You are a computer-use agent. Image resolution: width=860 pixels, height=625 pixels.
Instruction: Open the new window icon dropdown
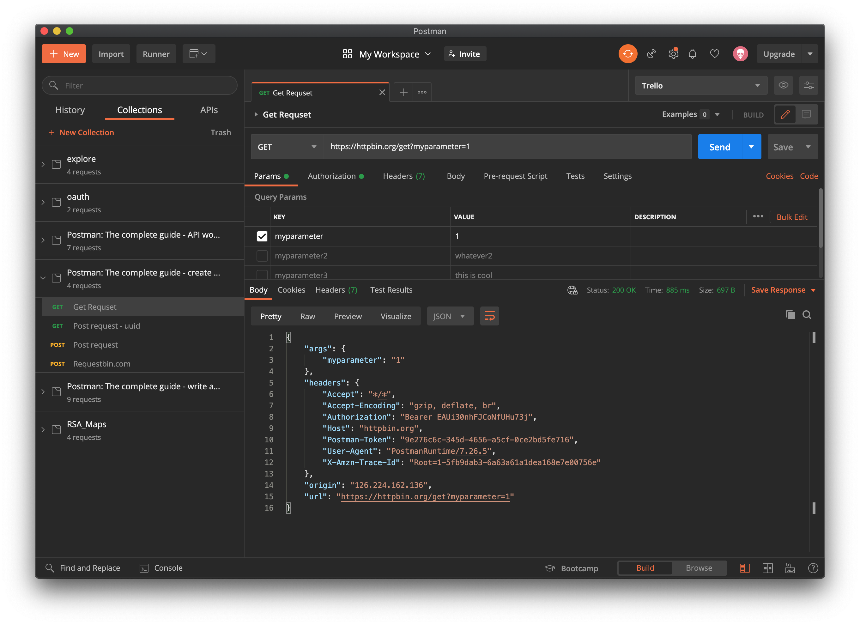point(199,54)
